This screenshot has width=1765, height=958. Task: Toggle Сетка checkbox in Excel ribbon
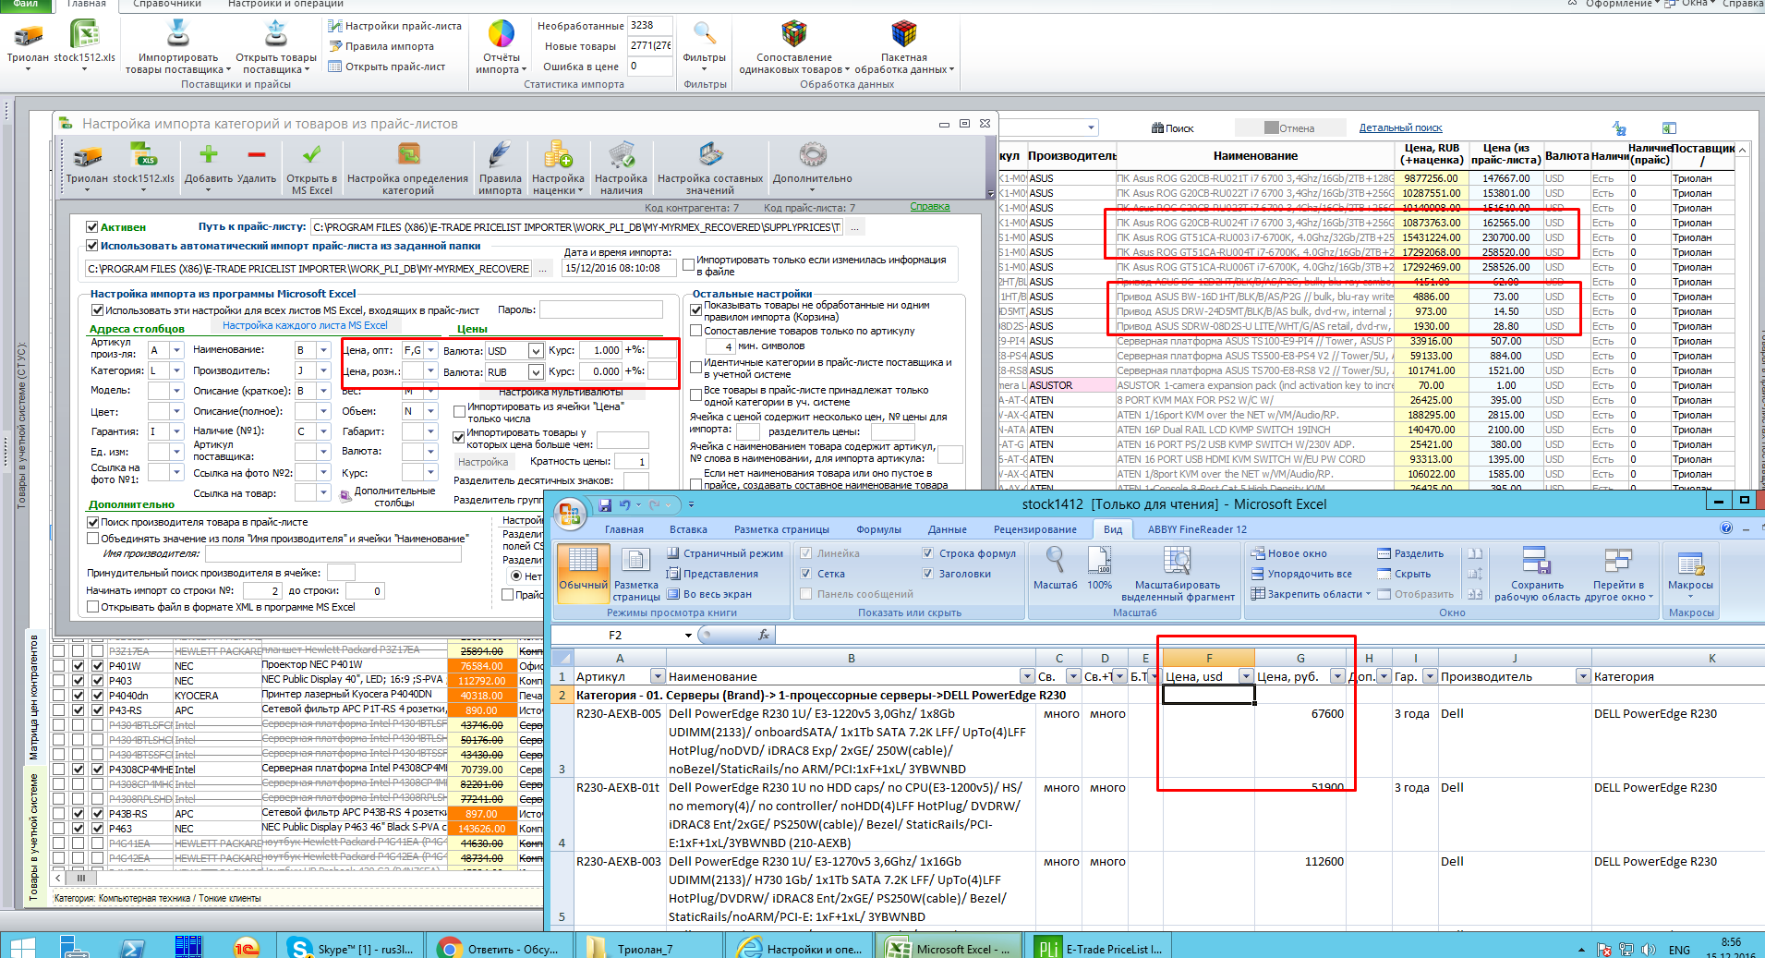point(806,574)
